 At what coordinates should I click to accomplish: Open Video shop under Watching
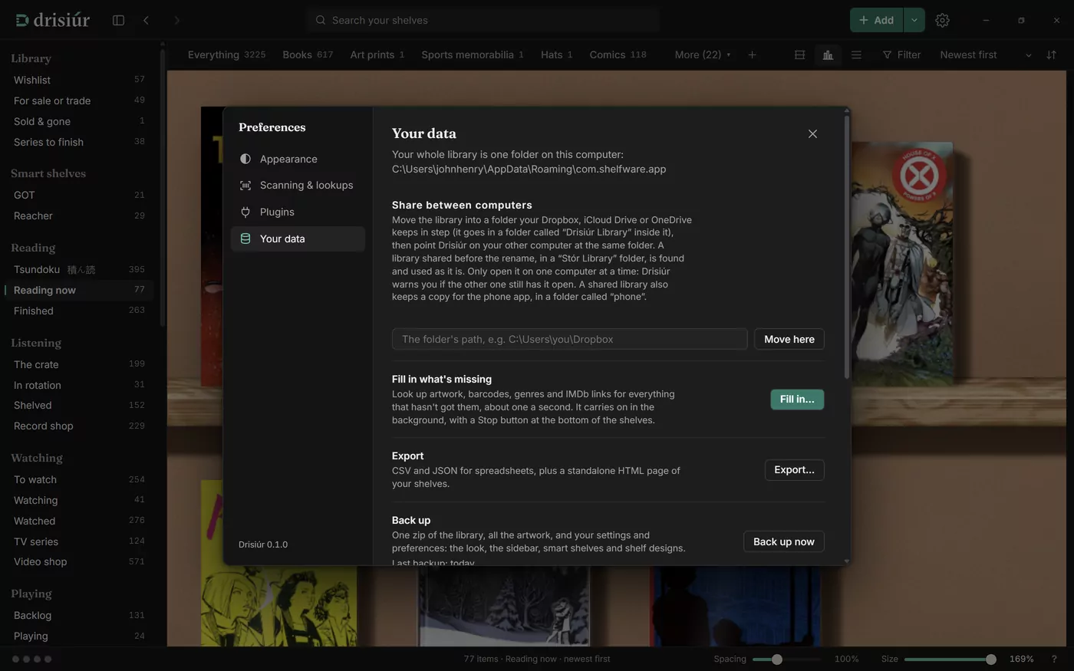[x=79, y=561]
